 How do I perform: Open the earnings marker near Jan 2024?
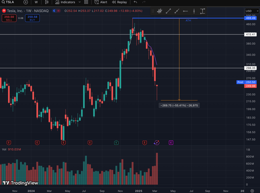coord(37,143)
